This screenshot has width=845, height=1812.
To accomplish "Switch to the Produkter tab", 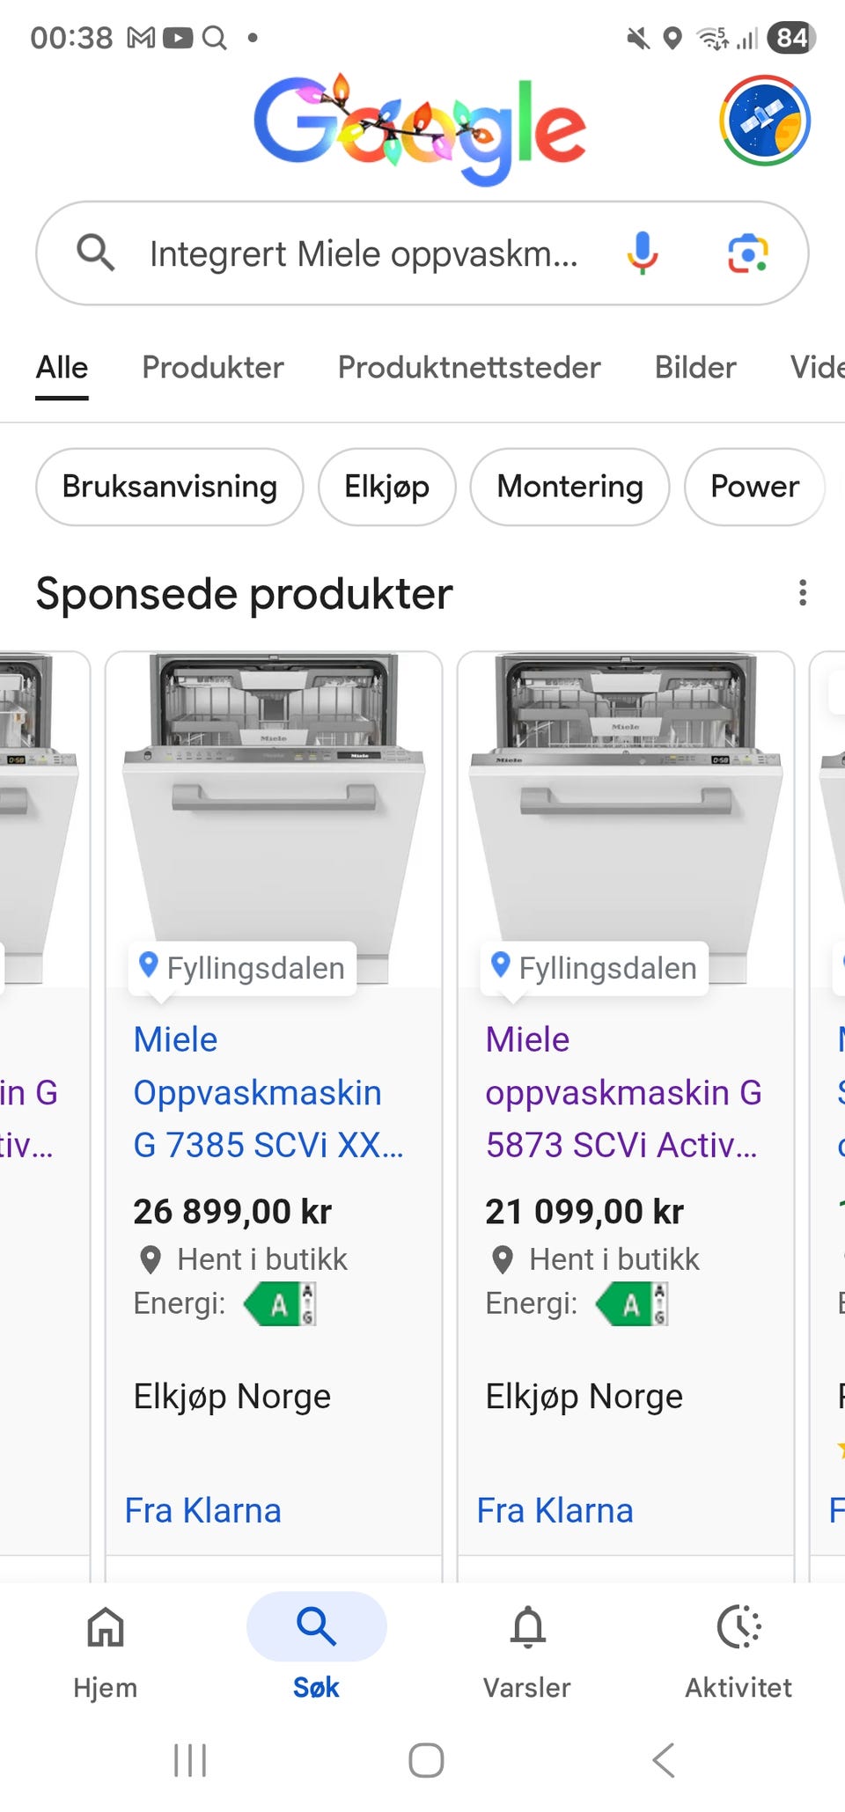I will click(213, 367).
